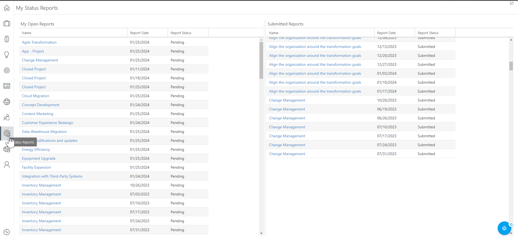Open the clock Timesheets icon in sidebar
This screenshot has height=242, width=518.
(7, 39)
